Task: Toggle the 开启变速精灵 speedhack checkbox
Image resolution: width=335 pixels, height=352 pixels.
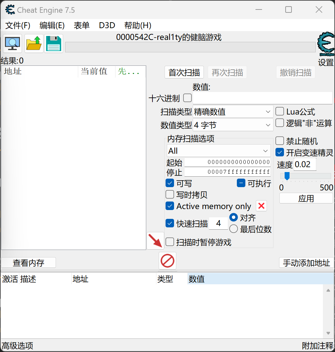Action: point(280,152)
